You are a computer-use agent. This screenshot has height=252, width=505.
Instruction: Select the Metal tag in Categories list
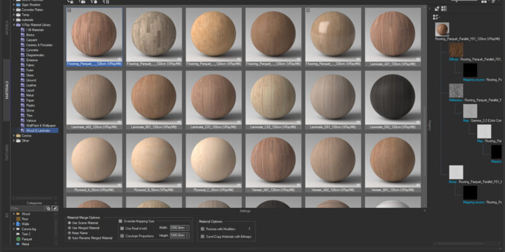click(x=26, y=244)
